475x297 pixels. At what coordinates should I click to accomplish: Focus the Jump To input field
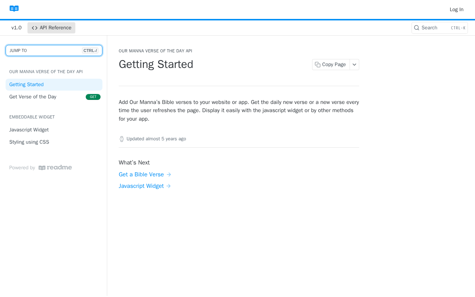[54, 50]
